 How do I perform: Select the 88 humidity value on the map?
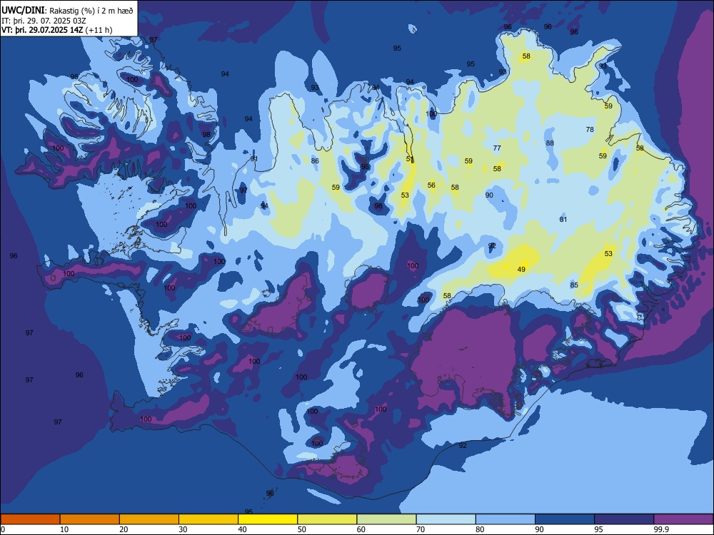point(550,143)
